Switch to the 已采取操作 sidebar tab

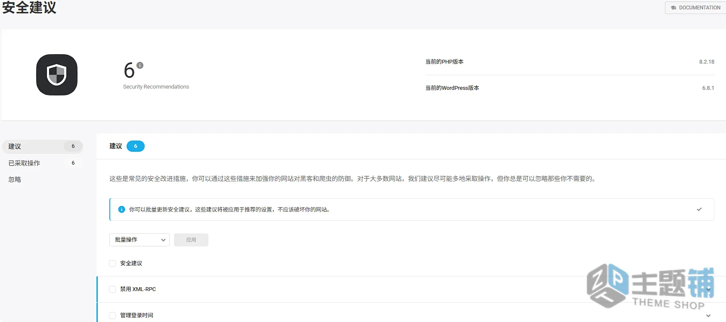click(x=42, y=163)
